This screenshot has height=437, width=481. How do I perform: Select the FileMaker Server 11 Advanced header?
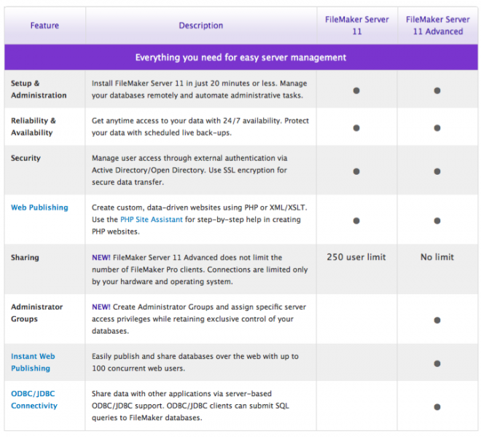[437, 25]
